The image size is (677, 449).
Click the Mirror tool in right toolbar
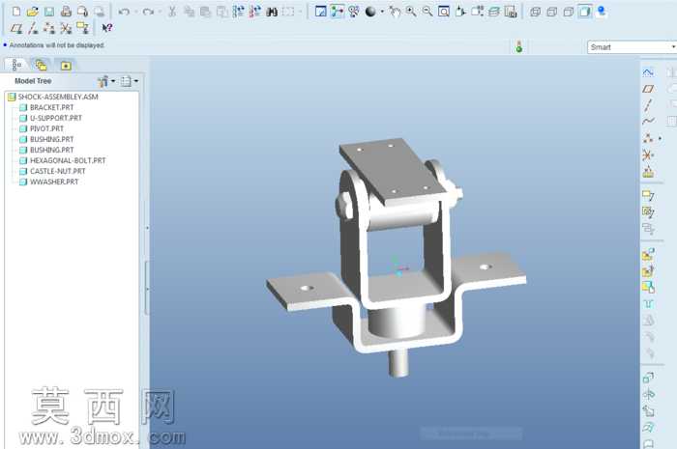coord(649,394)
